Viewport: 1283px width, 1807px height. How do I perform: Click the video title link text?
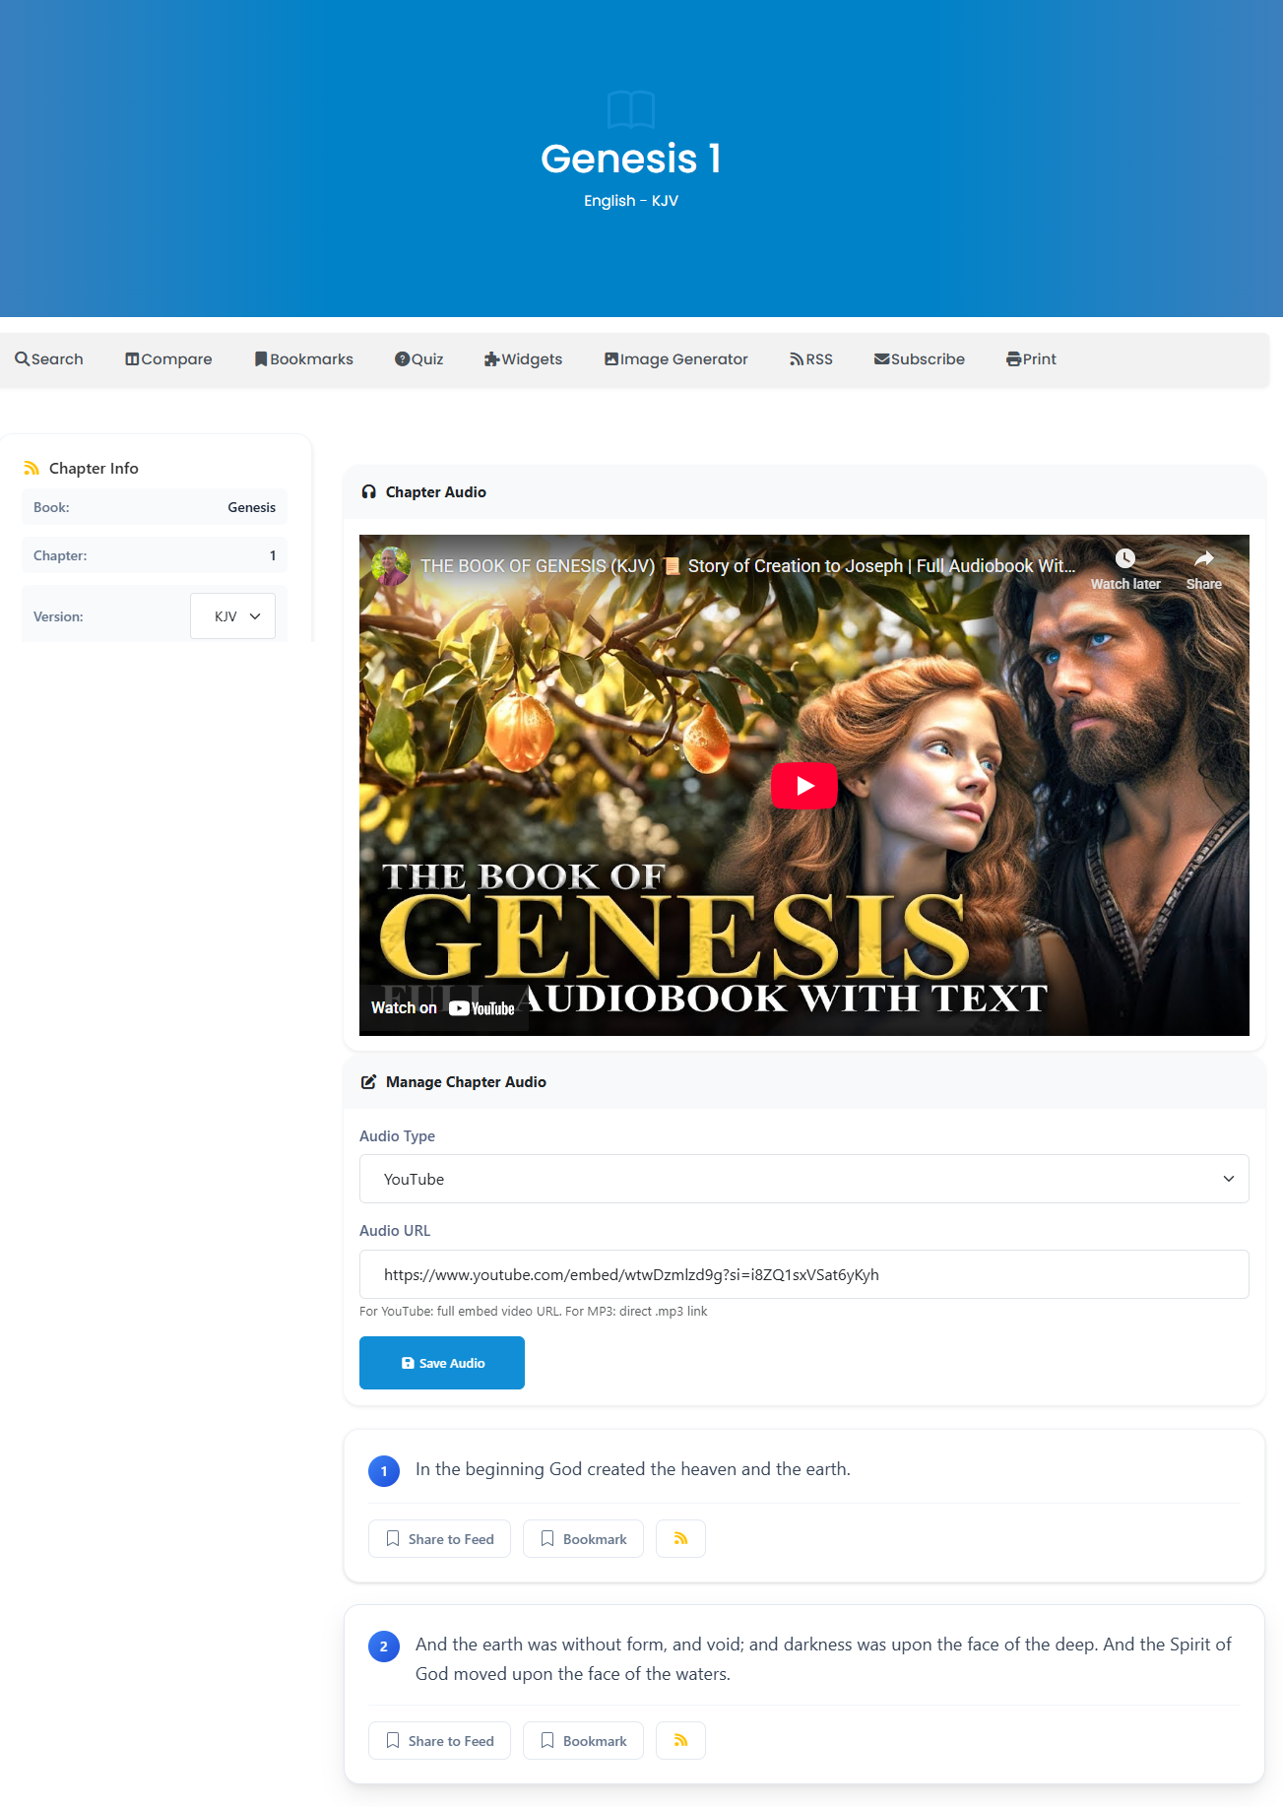(x=746, y=566)
